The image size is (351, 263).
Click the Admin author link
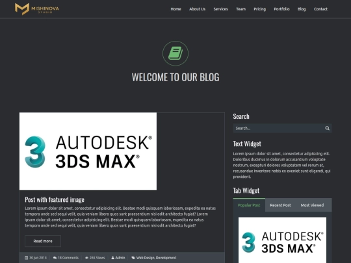(120, 258)
